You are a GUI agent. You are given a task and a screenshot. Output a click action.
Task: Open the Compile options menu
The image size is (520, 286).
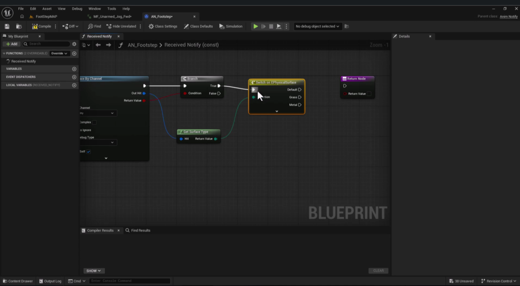click(55, 26)
